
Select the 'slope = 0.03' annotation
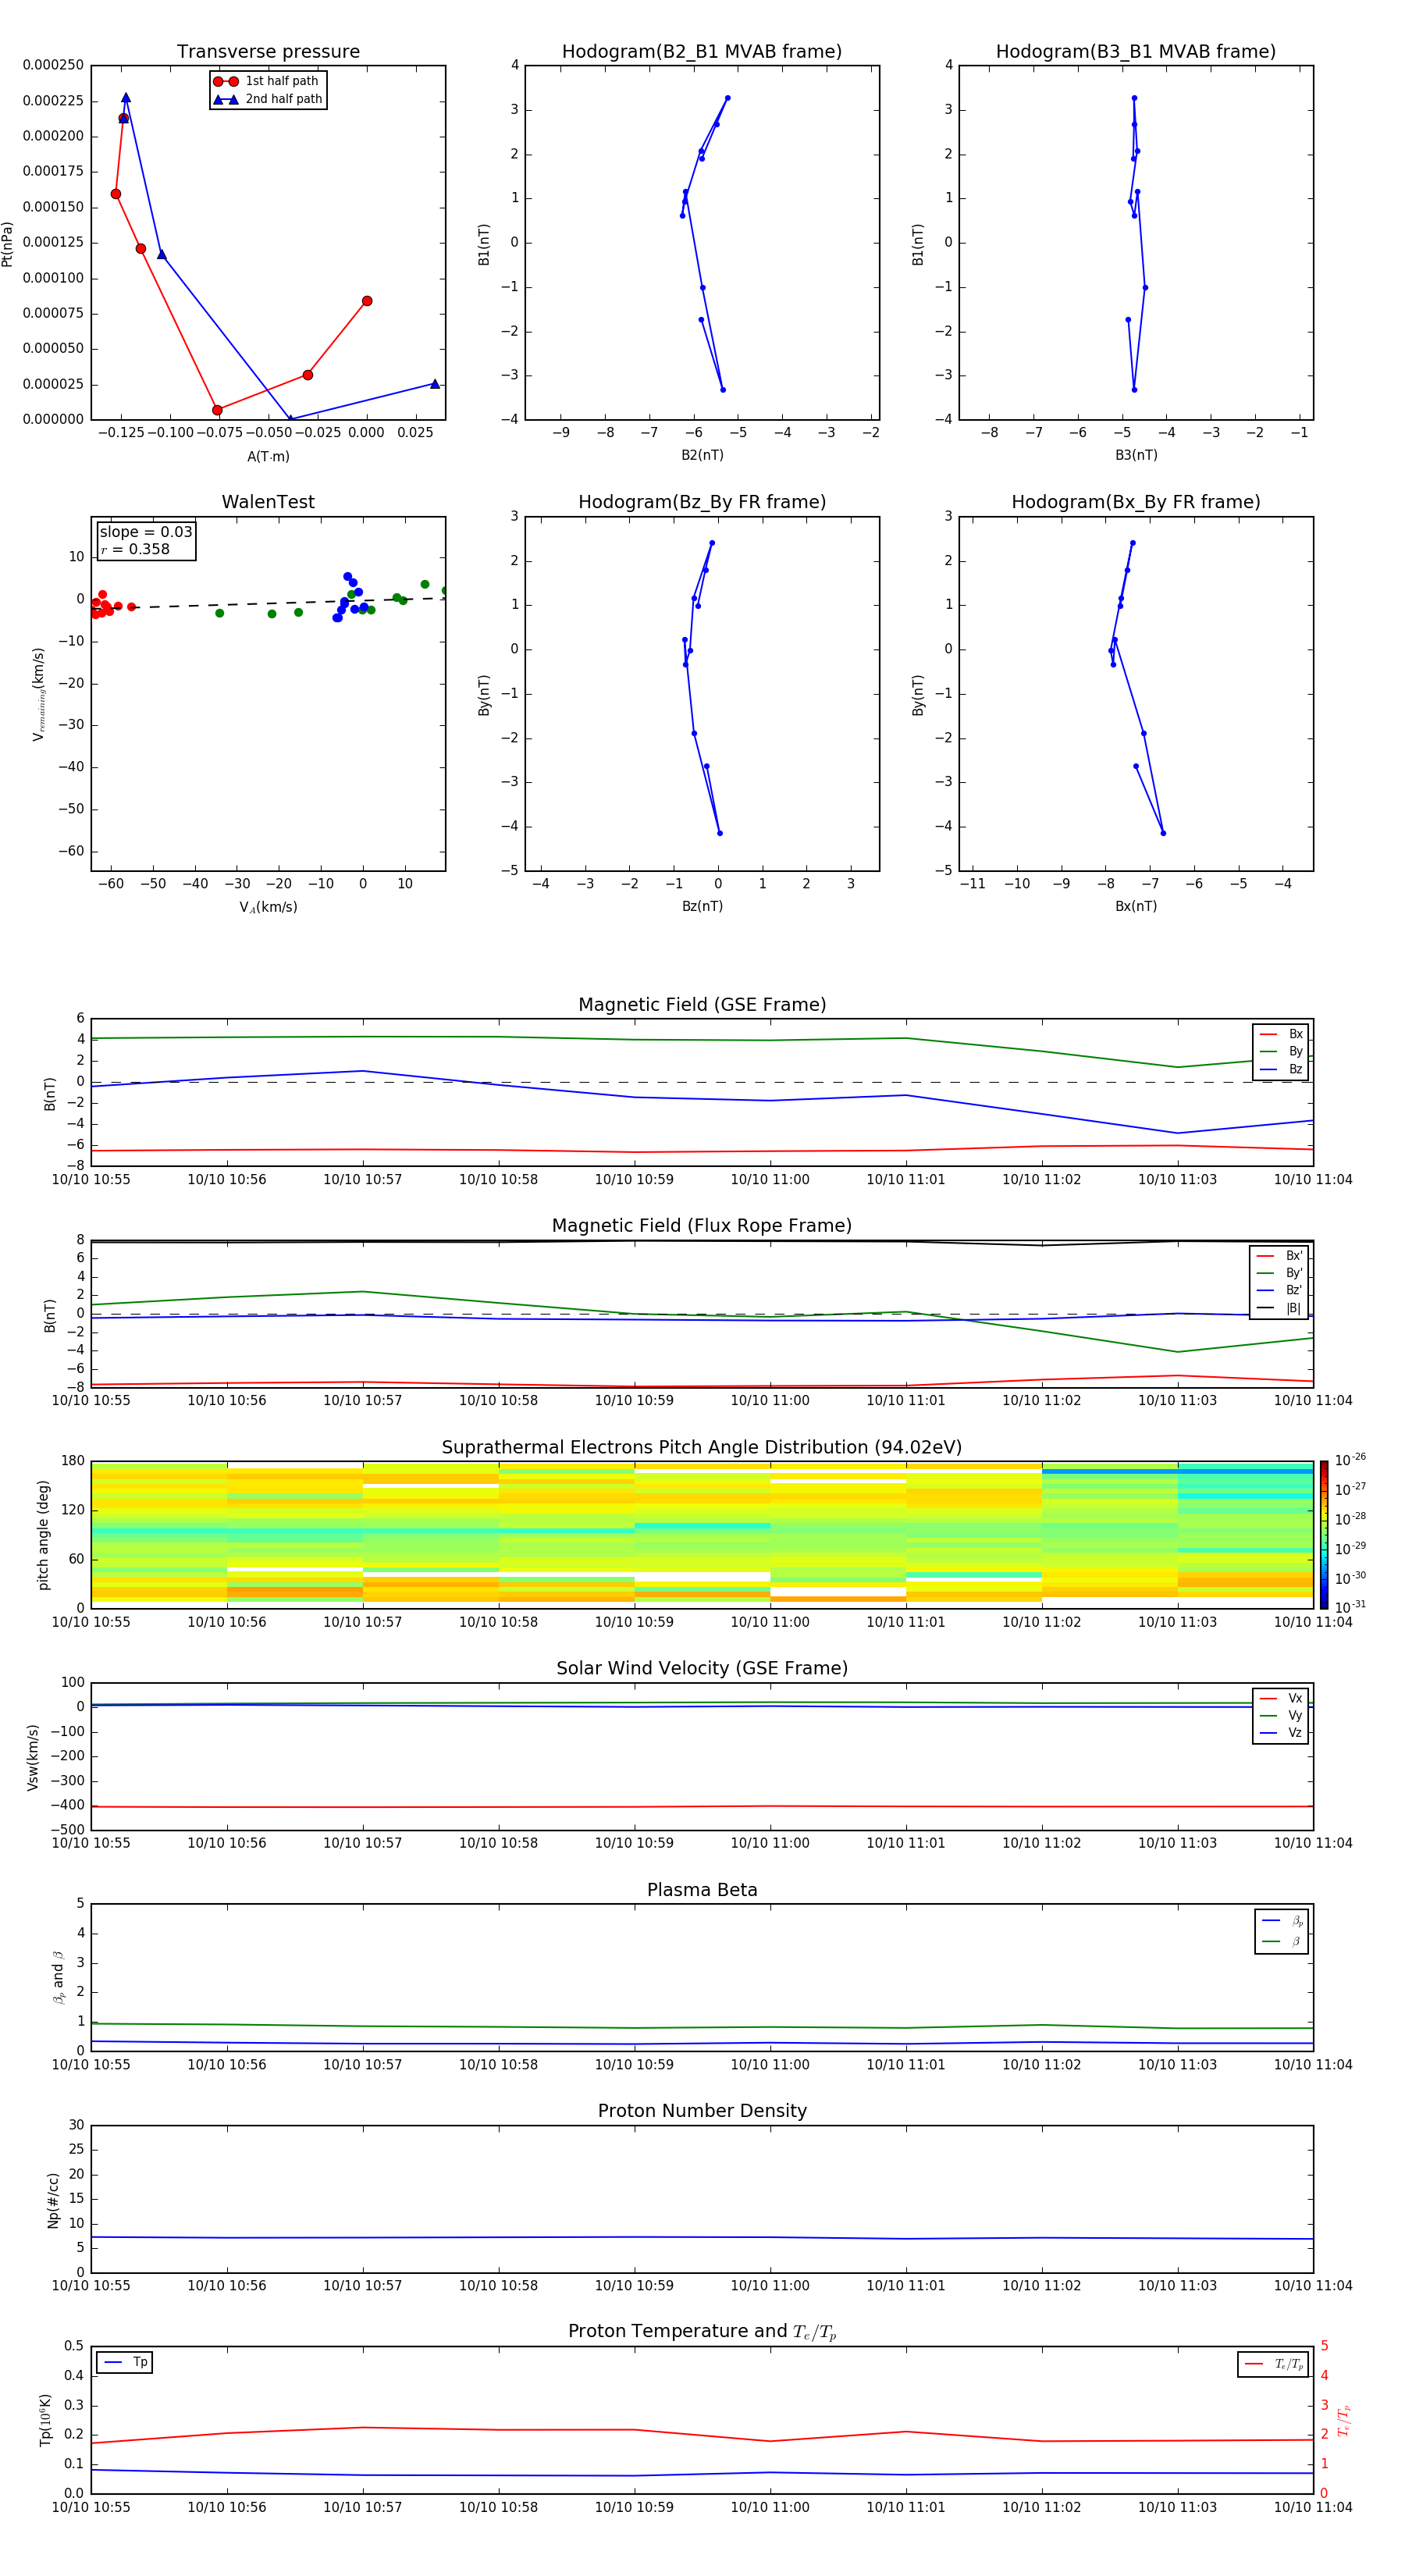(x=146, y=532)
